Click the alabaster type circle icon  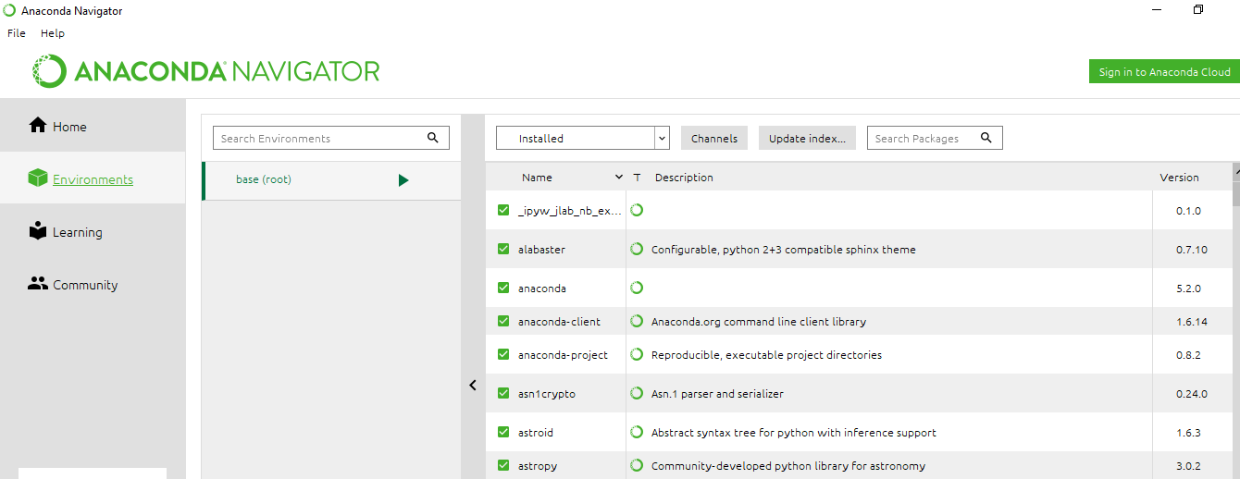point(637,249)
